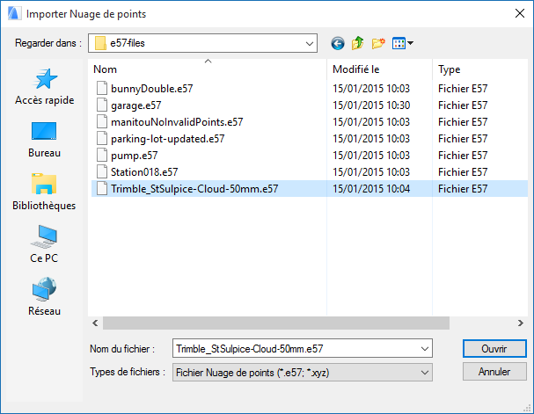Open Bureau in the sidebar
Viewport: 534px width, 414px height.
pos(45,140)
